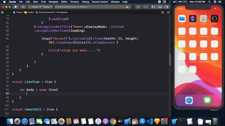Open the Product menu

coord(75,2)
